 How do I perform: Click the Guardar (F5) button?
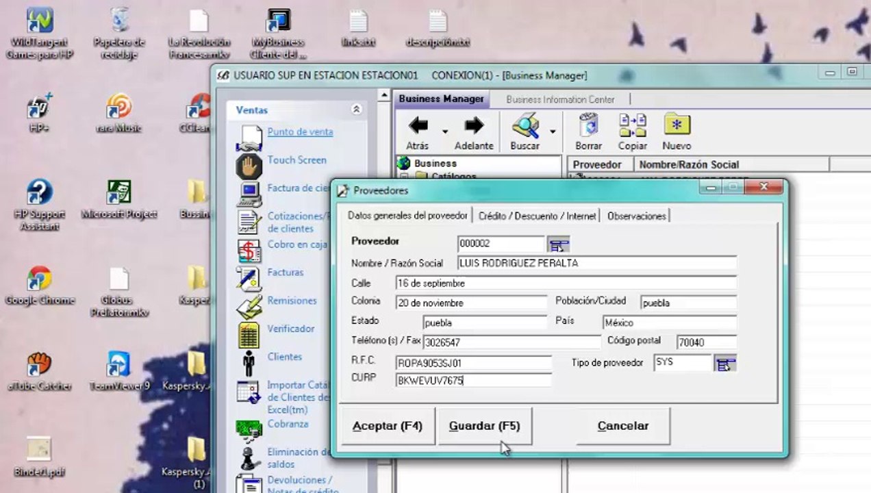(x=485, y=426)
